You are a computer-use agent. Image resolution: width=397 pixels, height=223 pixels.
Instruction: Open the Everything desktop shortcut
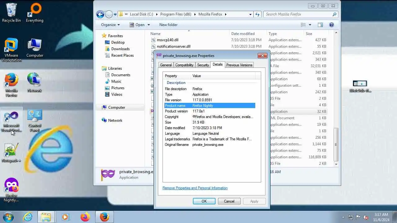[34, 12]
